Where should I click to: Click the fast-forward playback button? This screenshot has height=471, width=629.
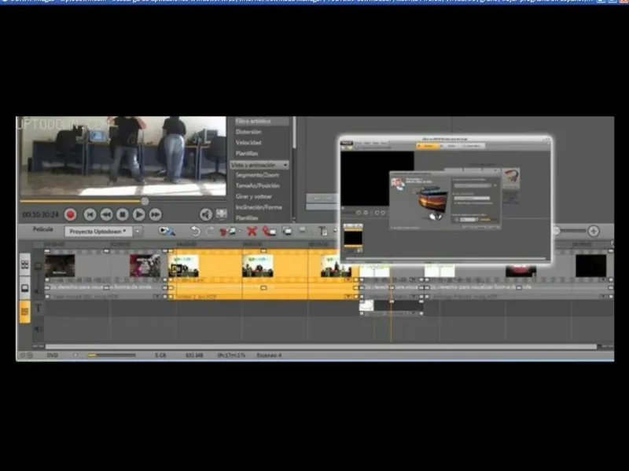coord(155,214)
